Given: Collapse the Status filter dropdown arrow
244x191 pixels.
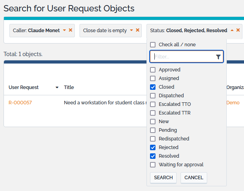Looking at the screenshot, I should (x=232, y=30).
